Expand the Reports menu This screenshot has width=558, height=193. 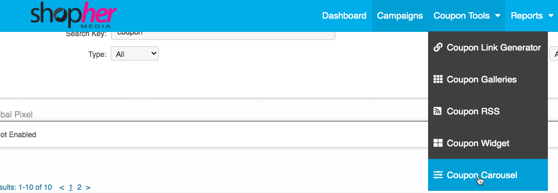(x=532, y=15)
